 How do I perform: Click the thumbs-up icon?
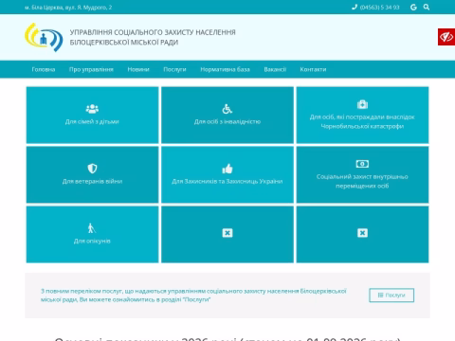pyautogui.click(x=227, y=169)
